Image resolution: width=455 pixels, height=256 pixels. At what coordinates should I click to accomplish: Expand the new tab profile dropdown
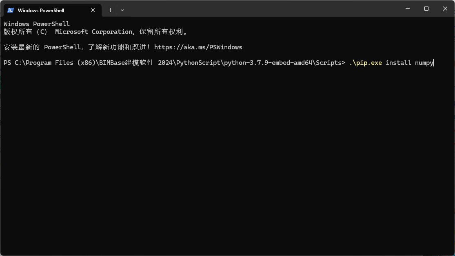[x=122, y=10]
